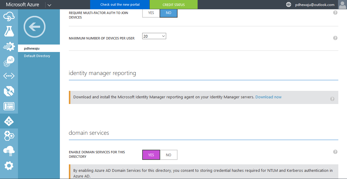Open the Marketplace hexagon plus icon
This screenshot has height=179, width=347.
pyautogui.click(x=9, y=136)
